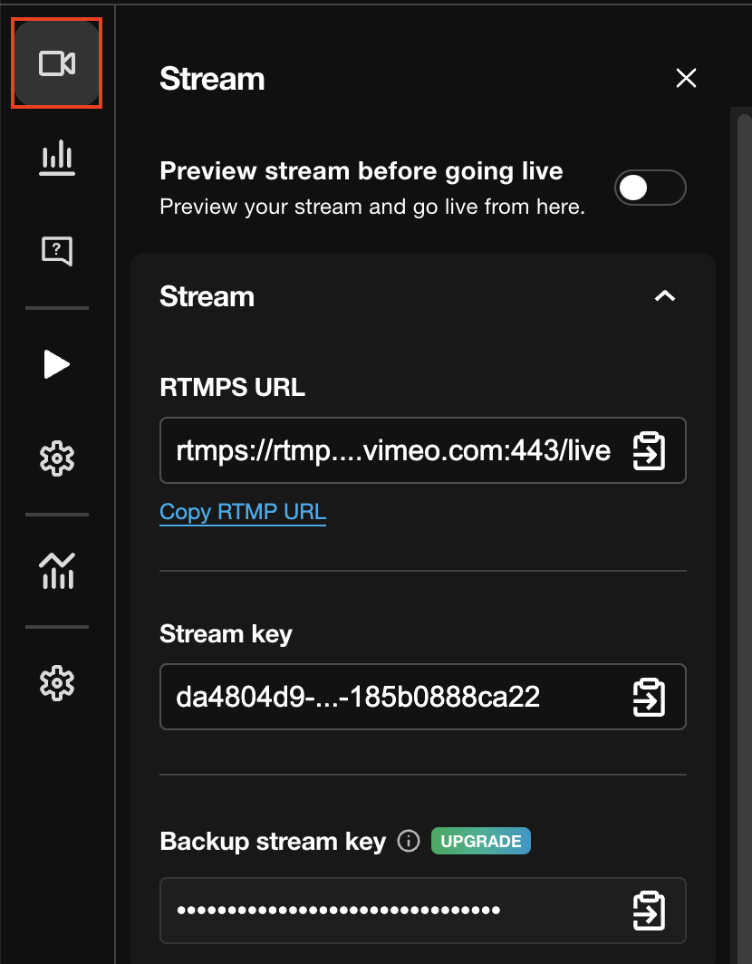Open the Q&A chat sidebar icon

click(x=56, y=251)
